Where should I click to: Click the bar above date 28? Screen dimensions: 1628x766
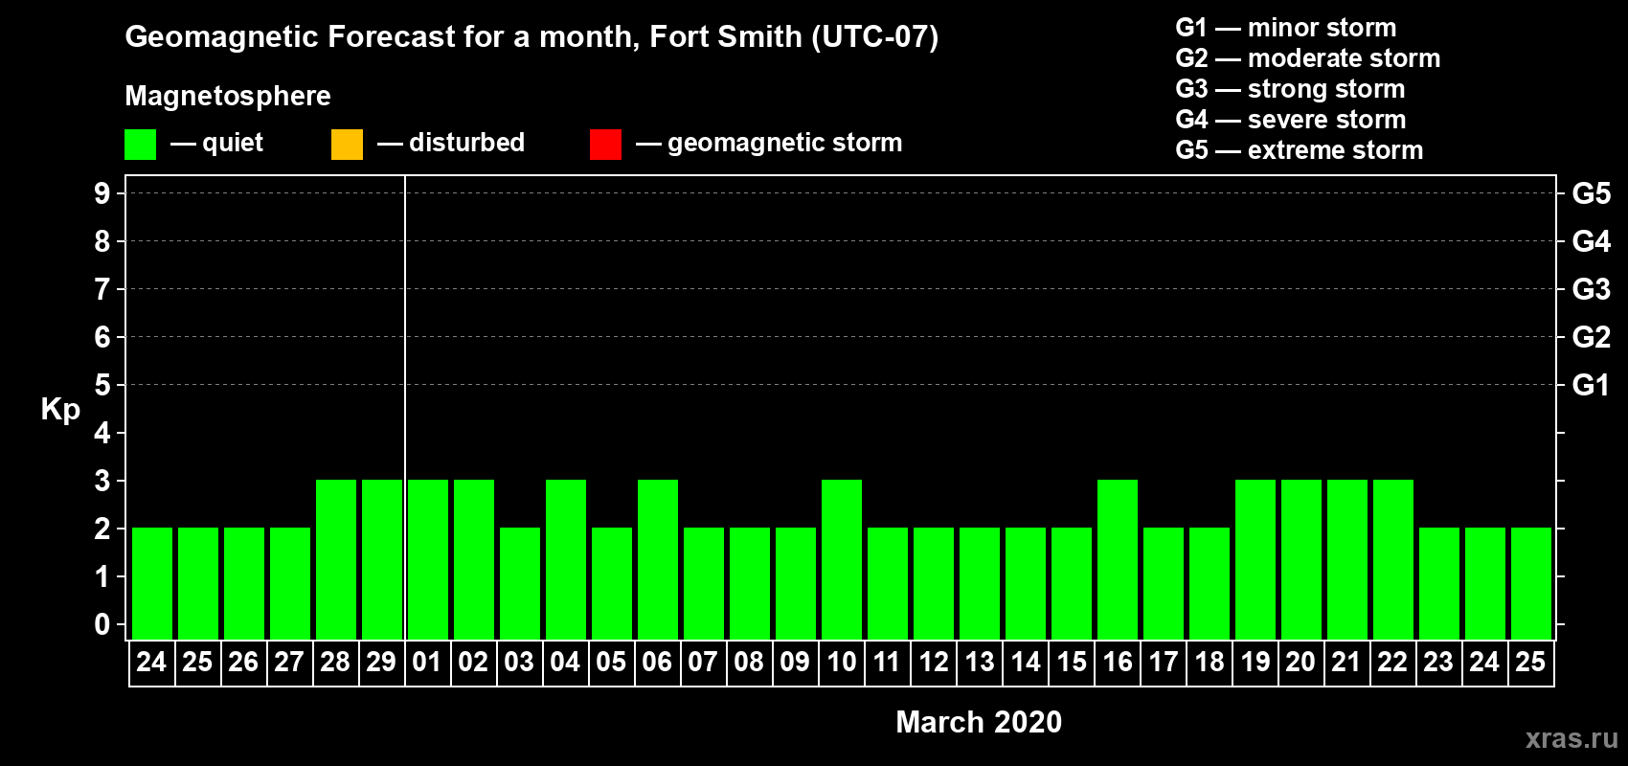[336, 559]
